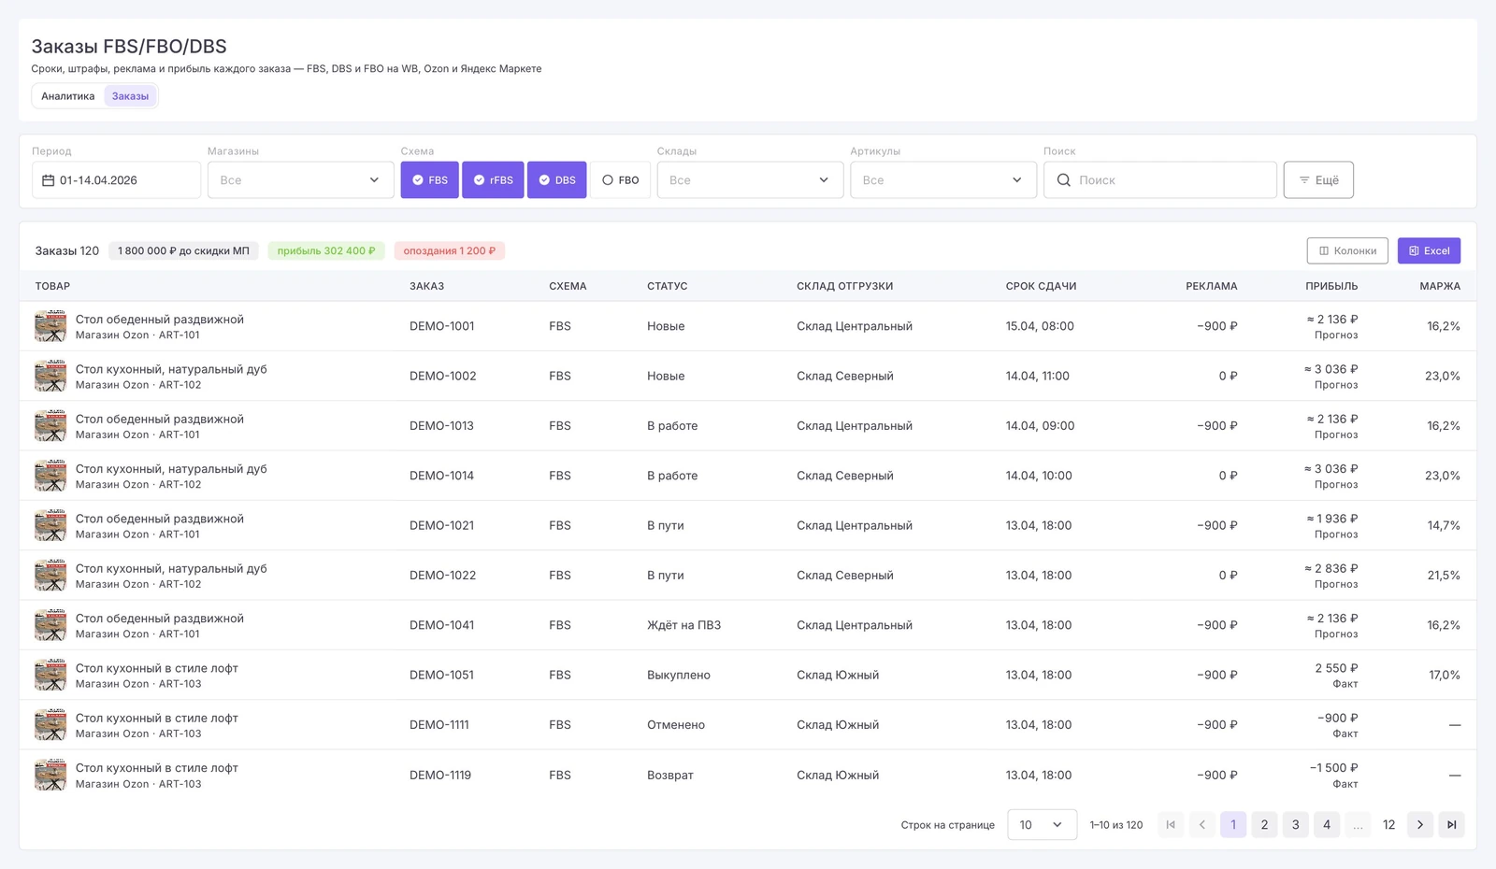Click order number DEMO-1119

point(440,775)
